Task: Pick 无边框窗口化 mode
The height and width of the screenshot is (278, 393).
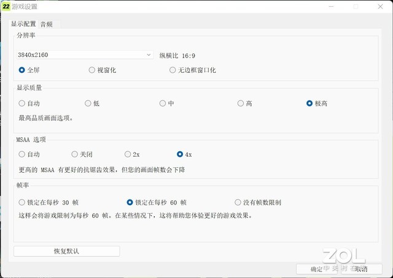Action: tap(192, 70)
